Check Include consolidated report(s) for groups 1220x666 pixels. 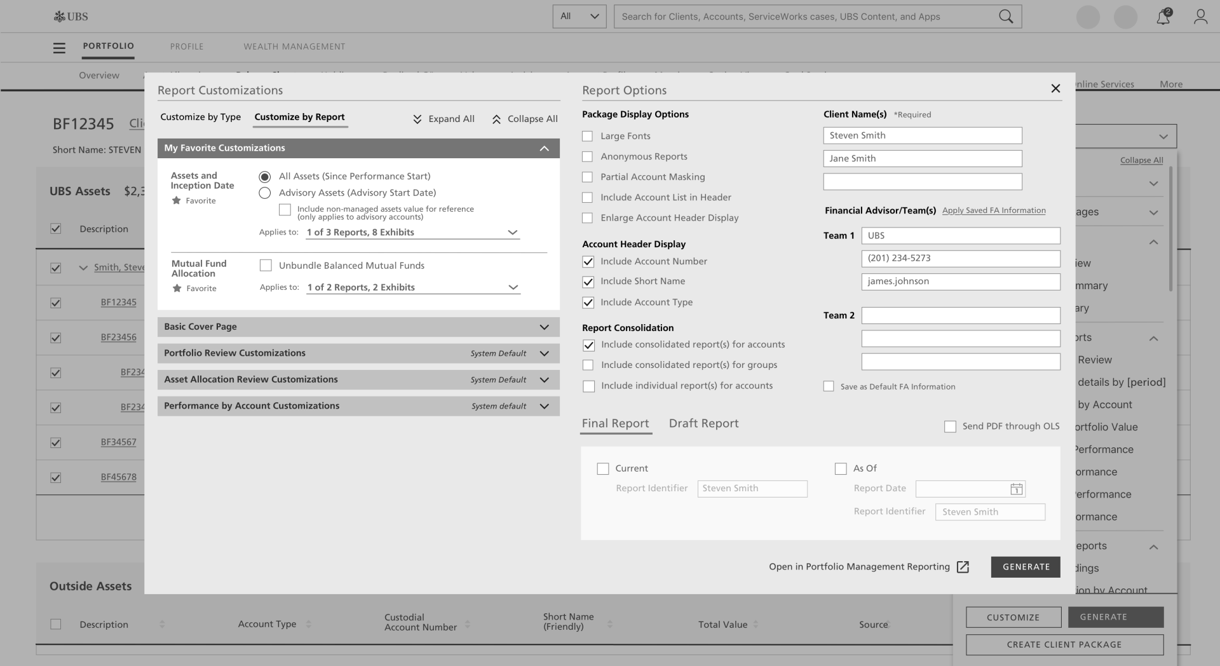click(x=588, y=365)
